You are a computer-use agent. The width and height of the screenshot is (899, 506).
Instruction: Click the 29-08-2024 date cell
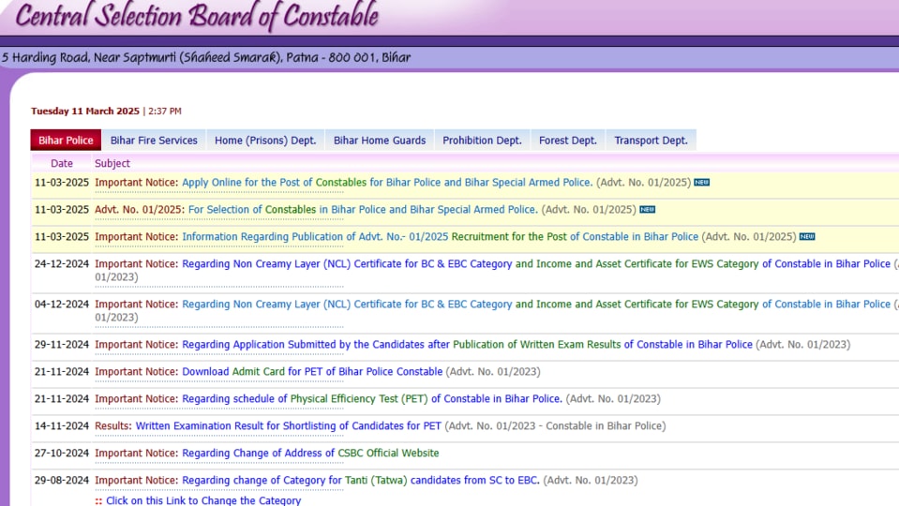pos(61,480)
